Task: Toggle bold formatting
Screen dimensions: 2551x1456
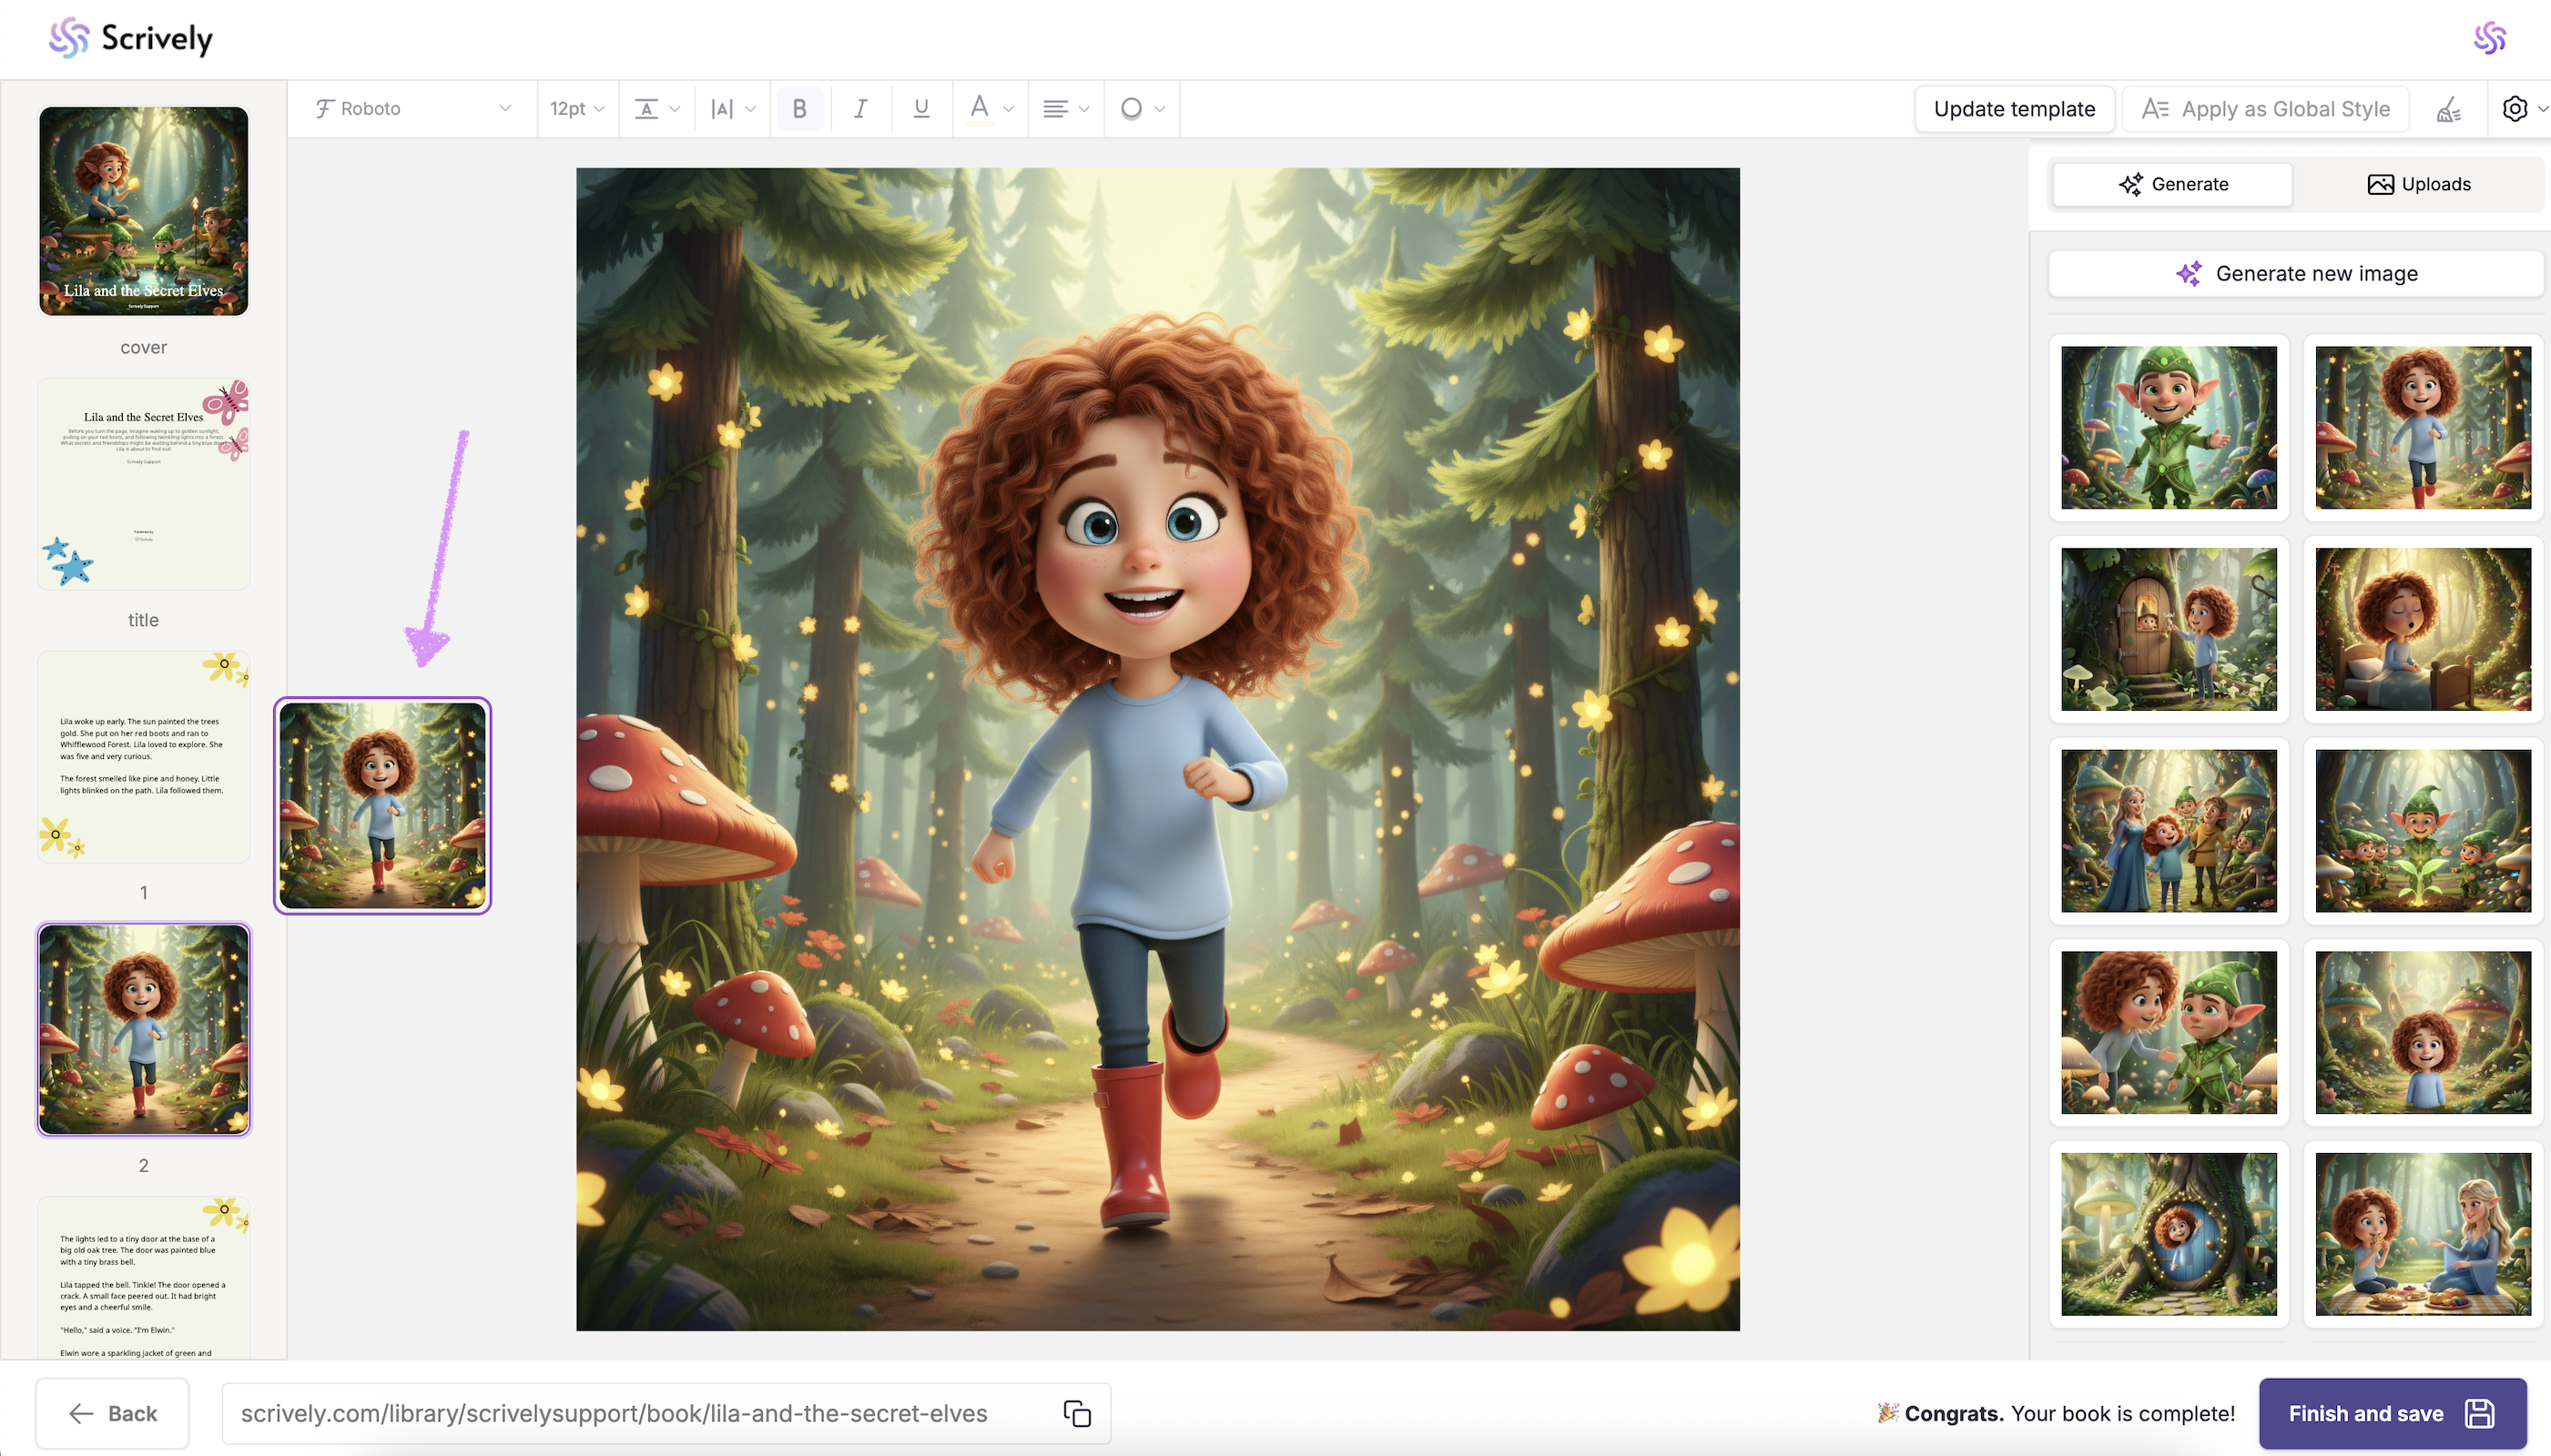Action: 799,108
